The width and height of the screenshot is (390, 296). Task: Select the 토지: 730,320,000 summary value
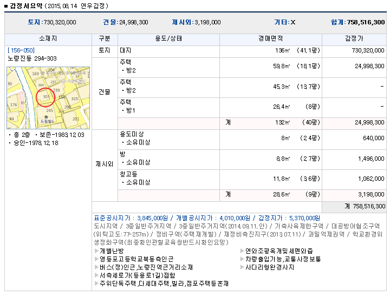pos(52,22)
